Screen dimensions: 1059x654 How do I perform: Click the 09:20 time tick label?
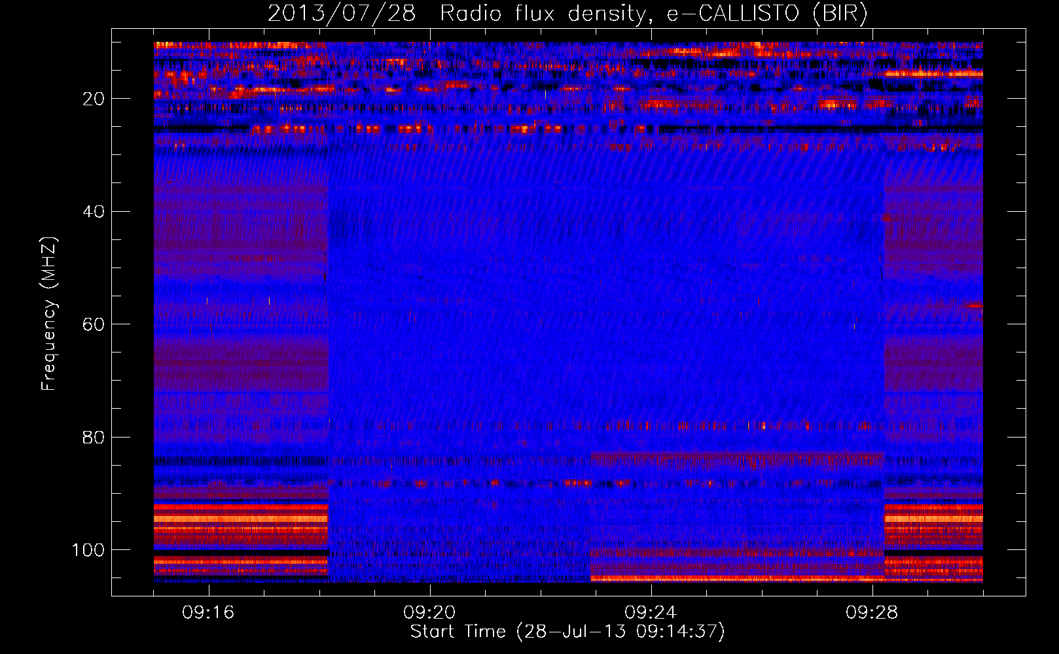tap(429, 613)
